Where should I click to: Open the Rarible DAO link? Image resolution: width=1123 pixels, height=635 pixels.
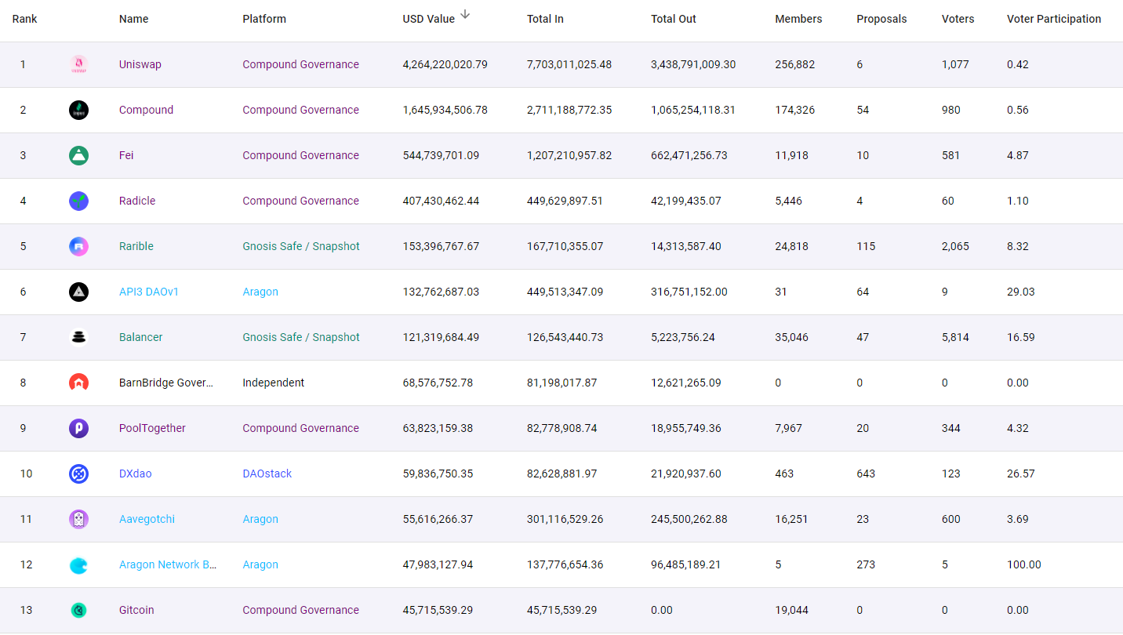[136, 246]
